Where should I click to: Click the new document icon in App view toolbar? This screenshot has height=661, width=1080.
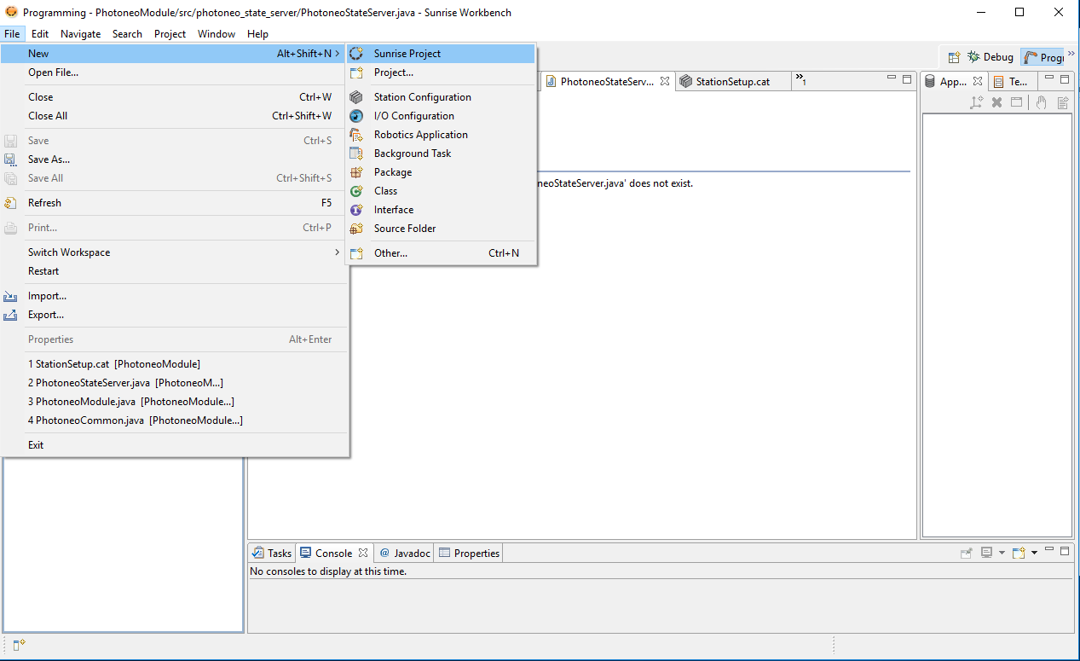coord(1063,102)
